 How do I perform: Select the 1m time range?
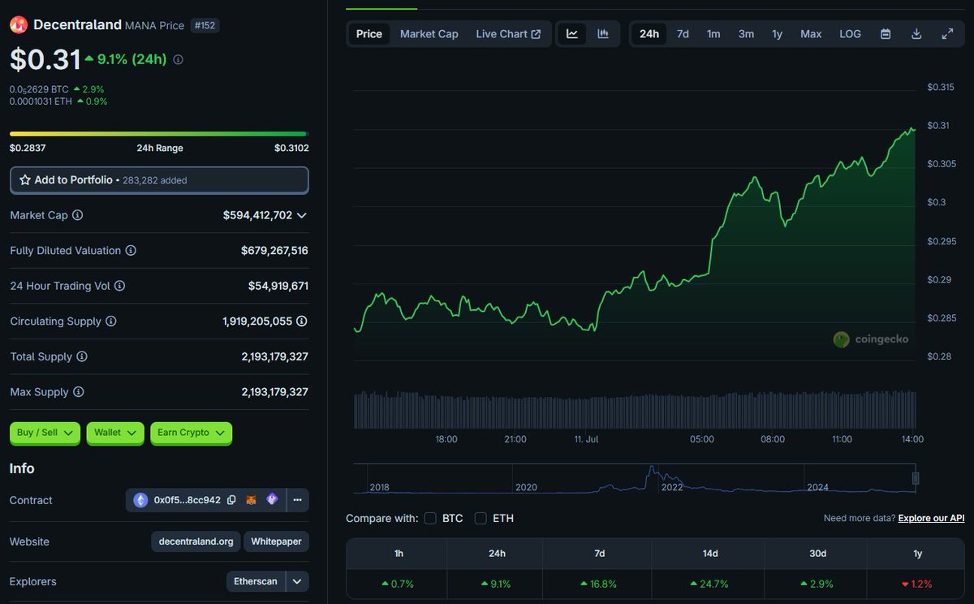(x=713, y=34)
